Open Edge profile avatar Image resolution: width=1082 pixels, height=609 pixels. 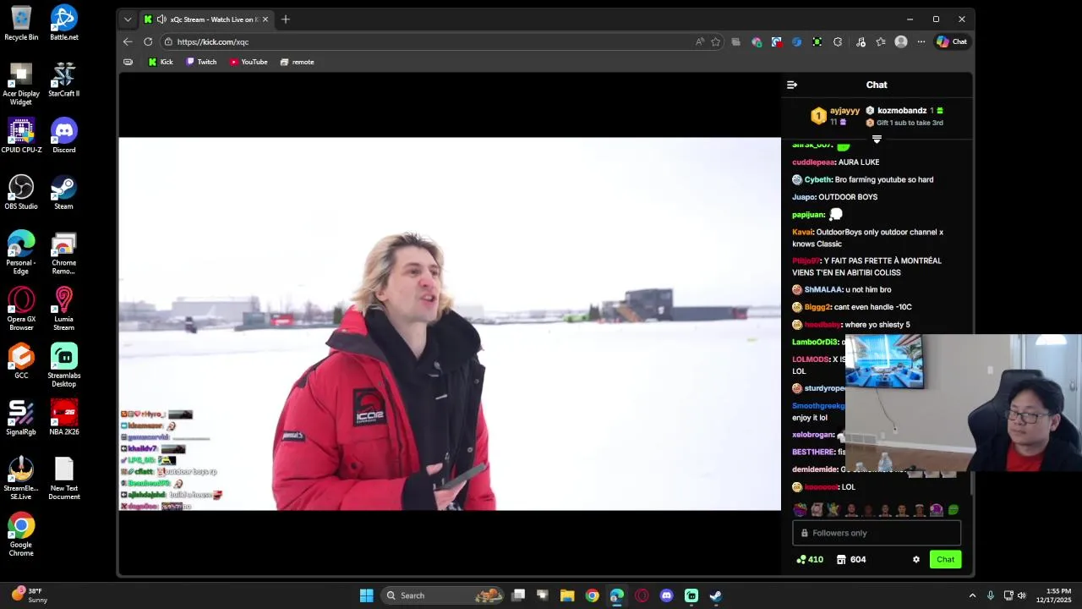[x=901, y=41]
